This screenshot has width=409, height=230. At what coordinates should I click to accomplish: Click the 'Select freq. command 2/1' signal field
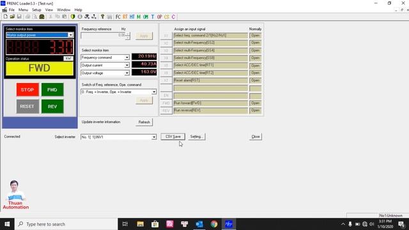[x=210, y=36]
